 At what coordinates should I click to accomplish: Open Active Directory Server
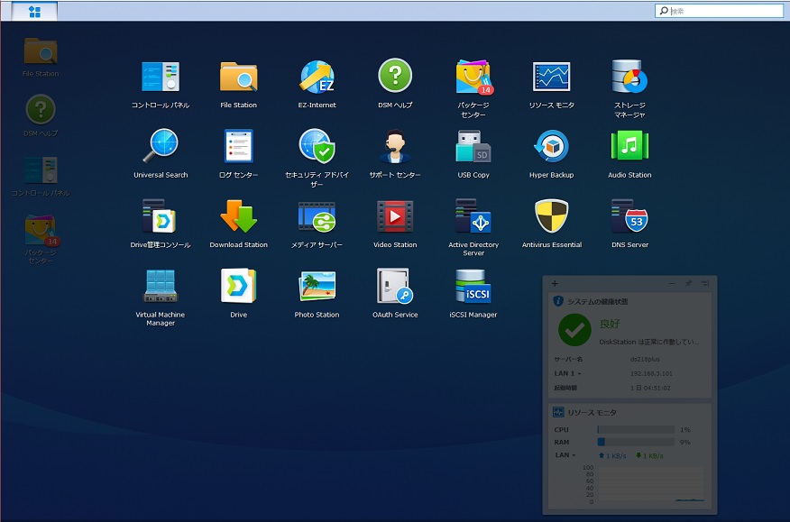click(473, 215)
